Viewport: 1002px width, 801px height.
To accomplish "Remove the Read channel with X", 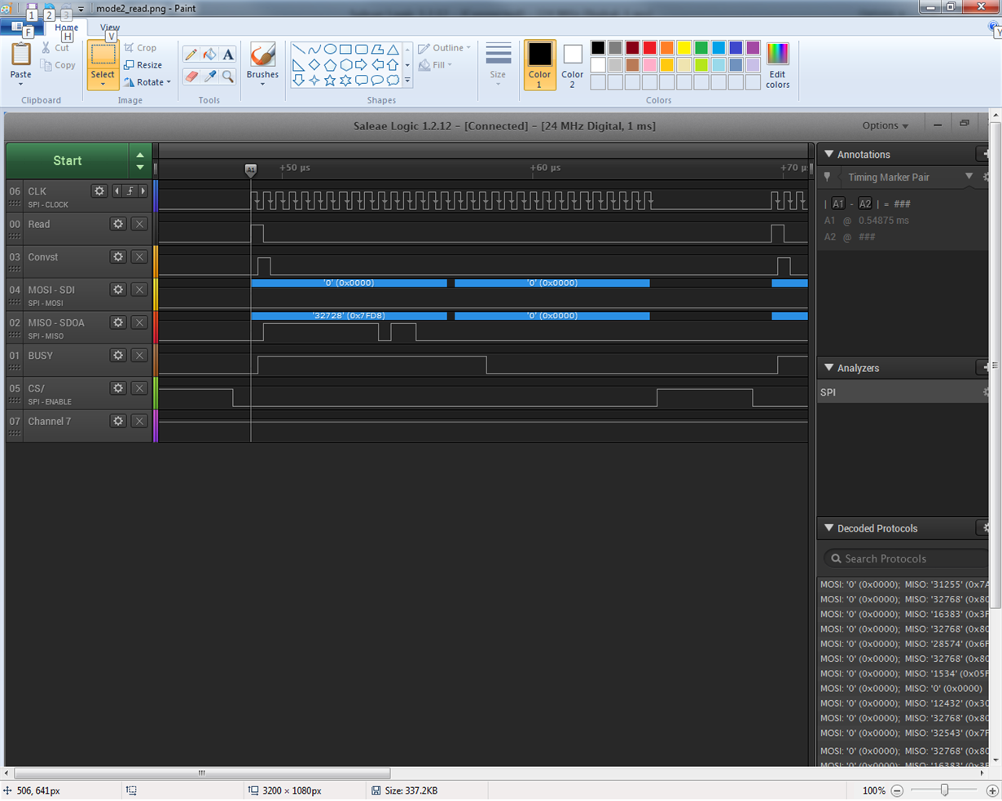I will coord(139,224).
